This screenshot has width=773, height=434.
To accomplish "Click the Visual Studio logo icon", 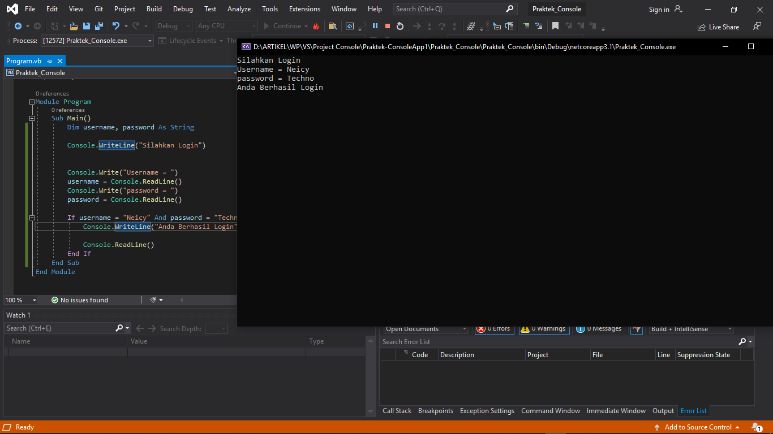I will (x=12, y=9).
